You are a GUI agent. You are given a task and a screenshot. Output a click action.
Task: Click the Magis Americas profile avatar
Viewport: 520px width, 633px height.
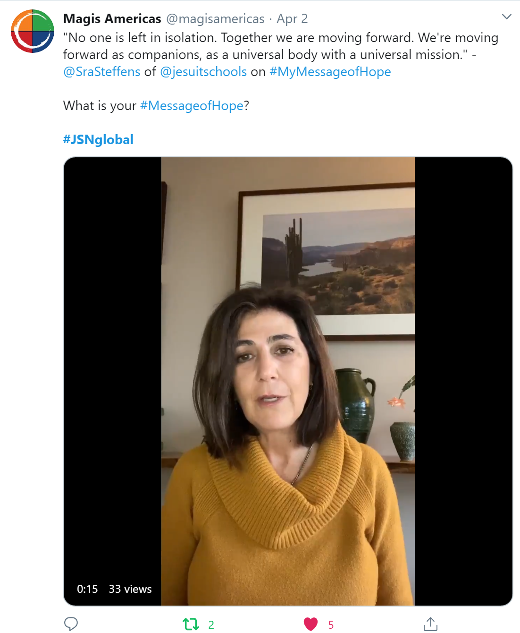(x=33, y=31)
